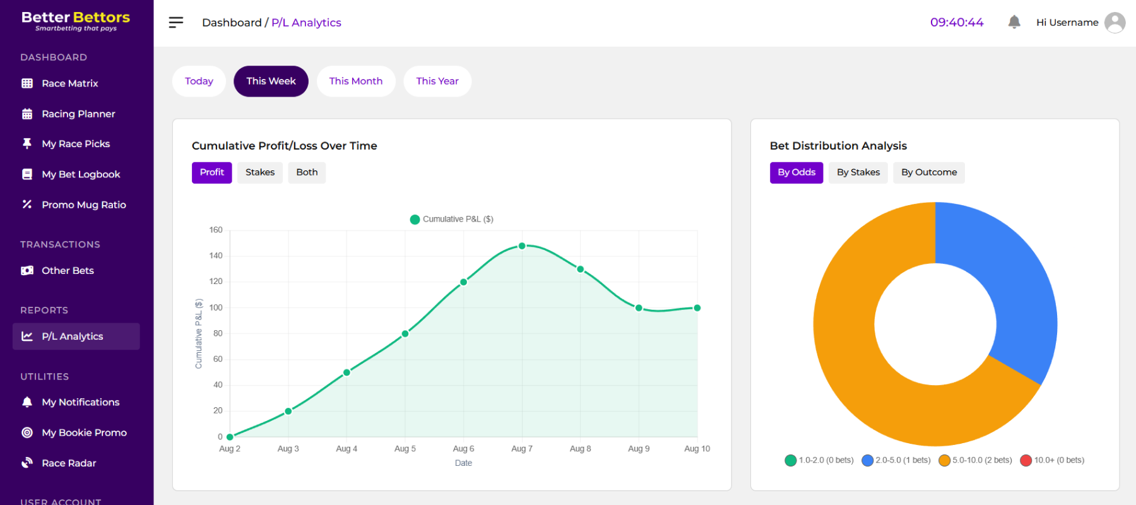Screen dimensions: 1136x505
Task: Click the Promo Mug Ratio percent icon
Action: [x=27, y=205]
